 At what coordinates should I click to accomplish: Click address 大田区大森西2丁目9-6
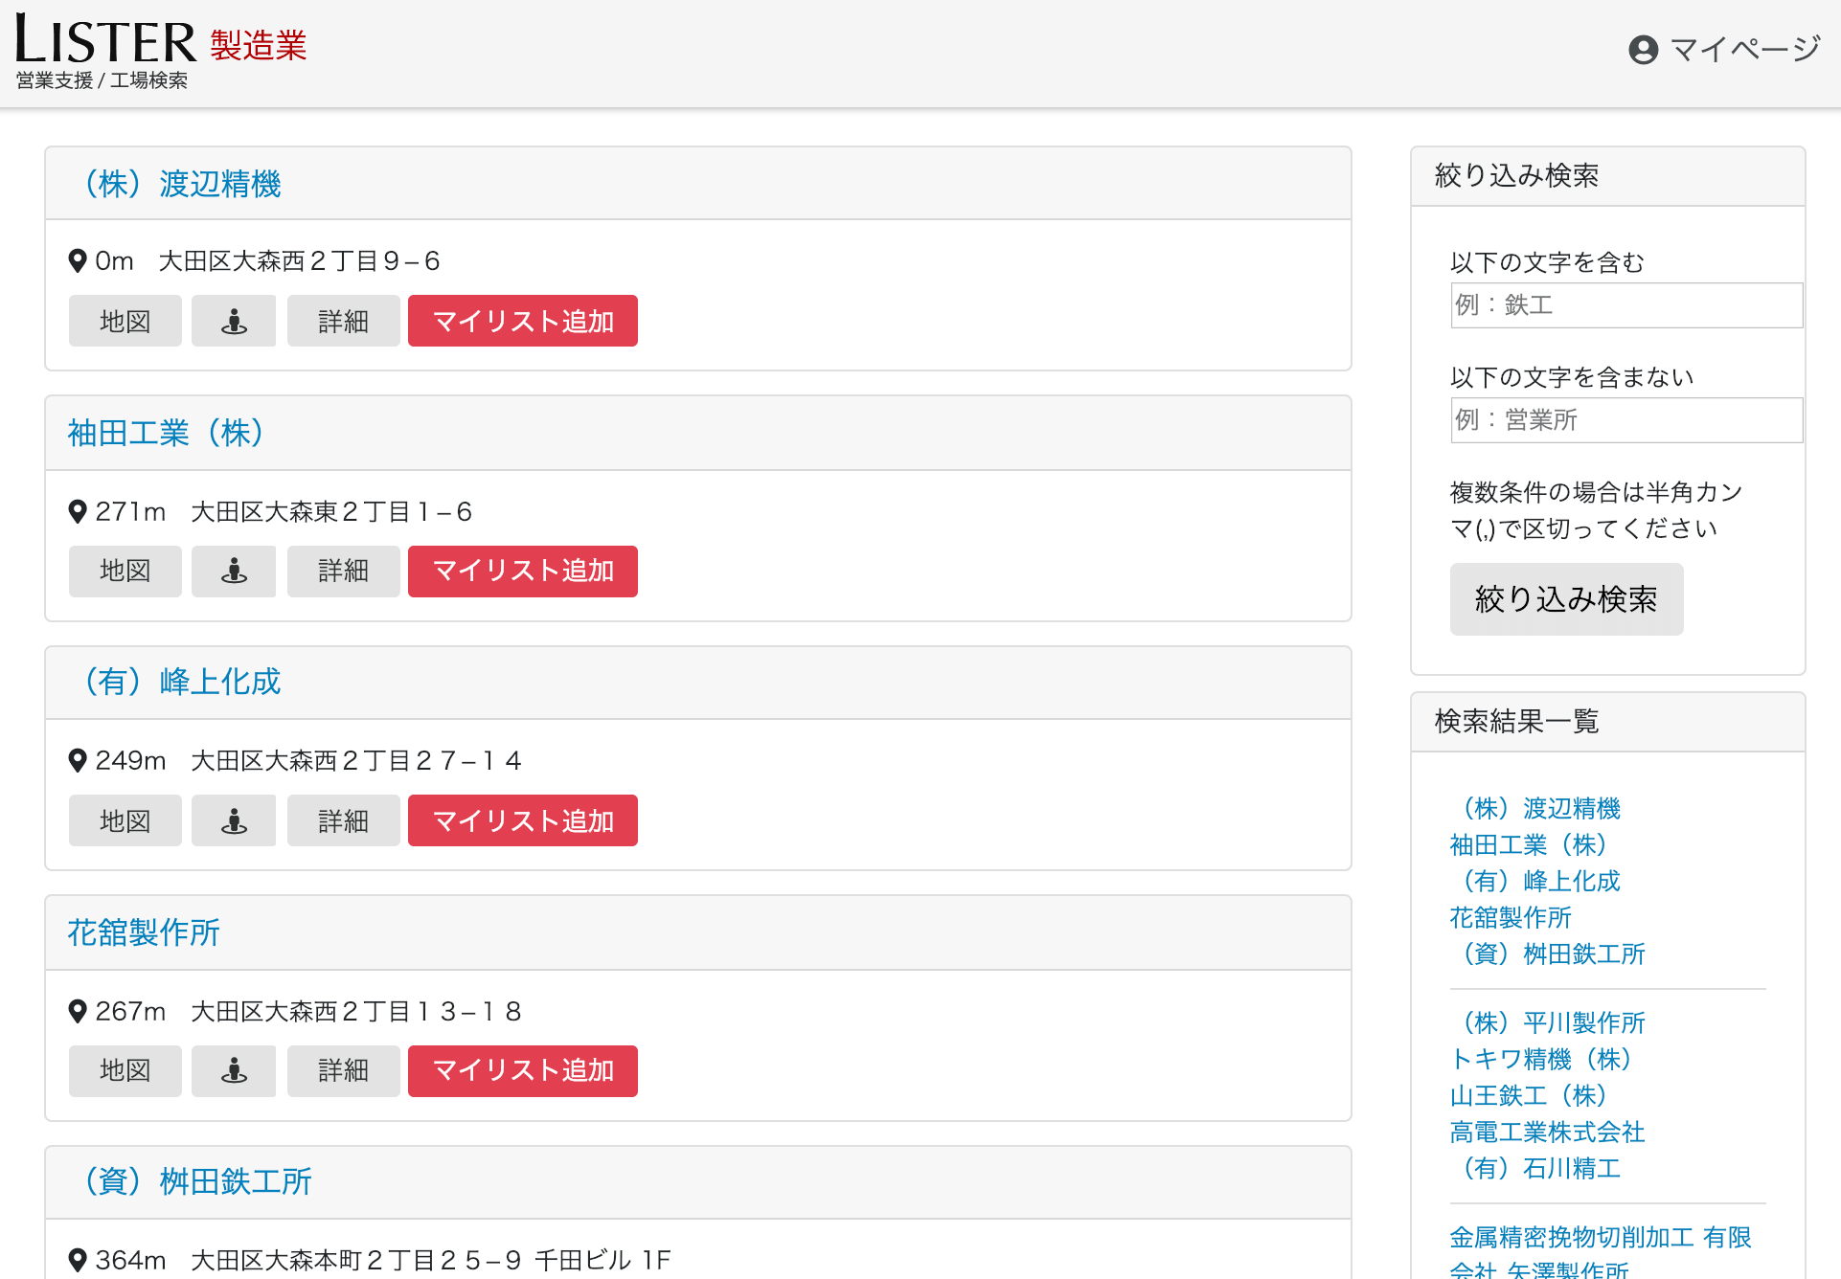[299, 261]
